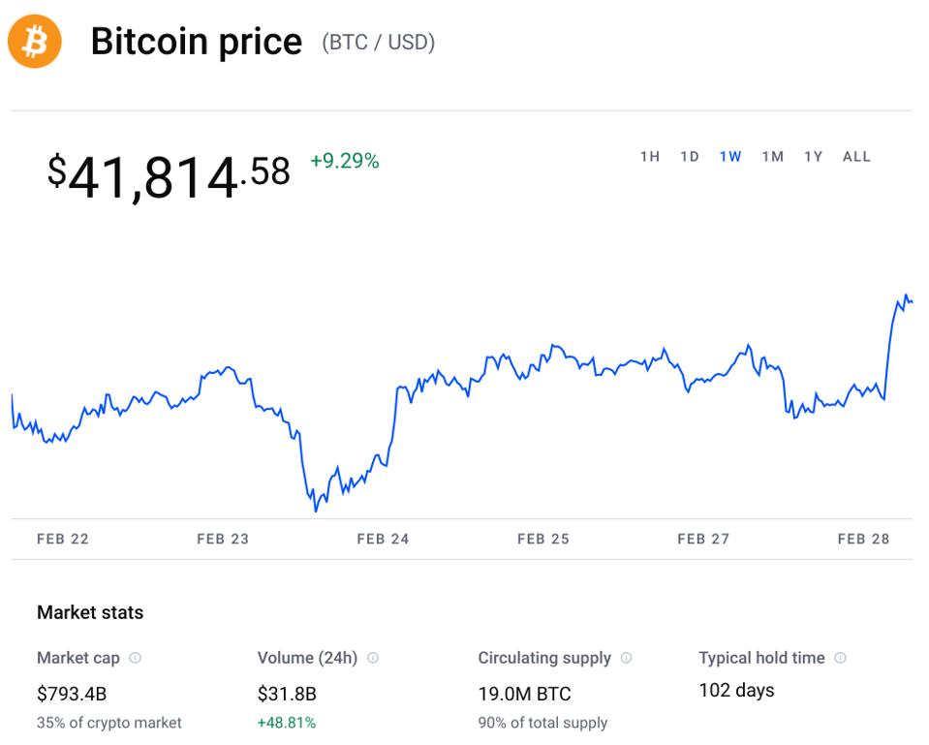Select the 1H time range
Image resolution: width=929 pixels, height=745 pixels.
[x=649, y=157]
